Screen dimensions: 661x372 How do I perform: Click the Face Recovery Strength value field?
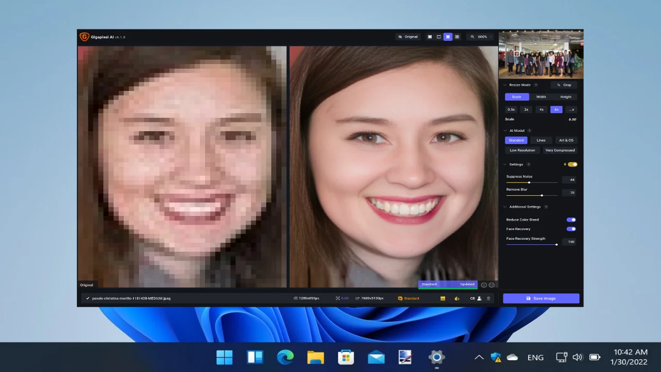point(569,242)
